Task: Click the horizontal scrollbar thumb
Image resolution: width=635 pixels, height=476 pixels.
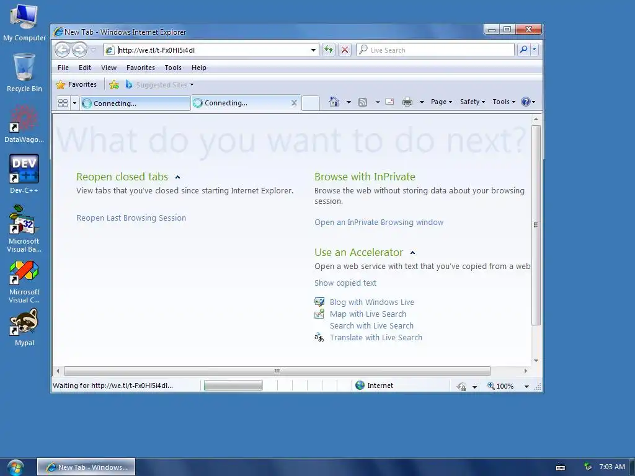Action: 277,371
